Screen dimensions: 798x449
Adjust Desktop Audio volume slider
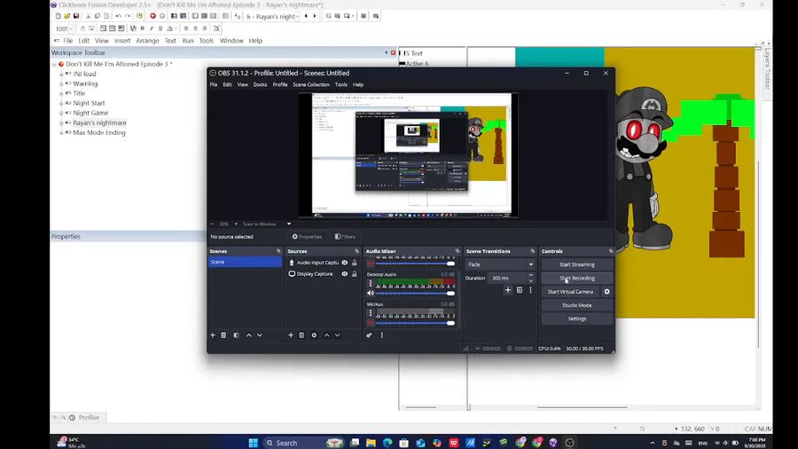(x=415, y=293)
